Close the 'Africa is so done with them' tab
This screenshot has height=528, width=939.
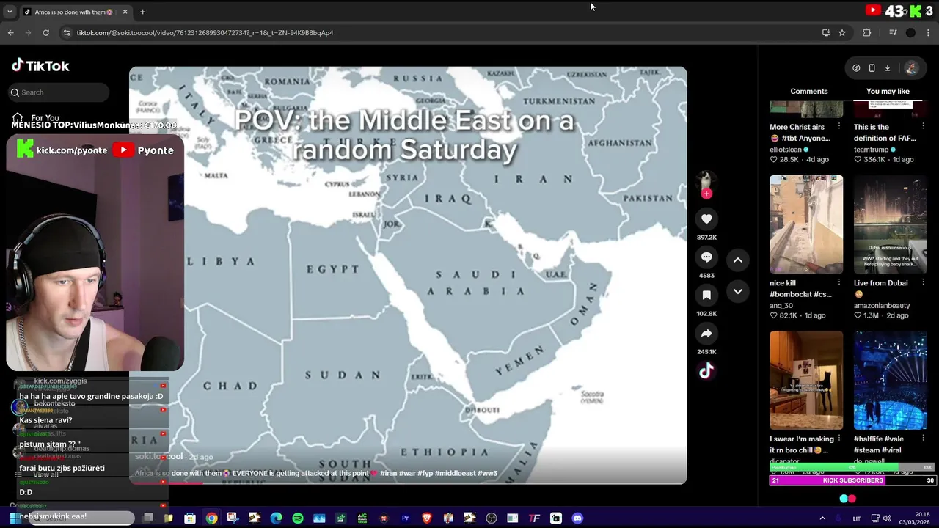125,12
